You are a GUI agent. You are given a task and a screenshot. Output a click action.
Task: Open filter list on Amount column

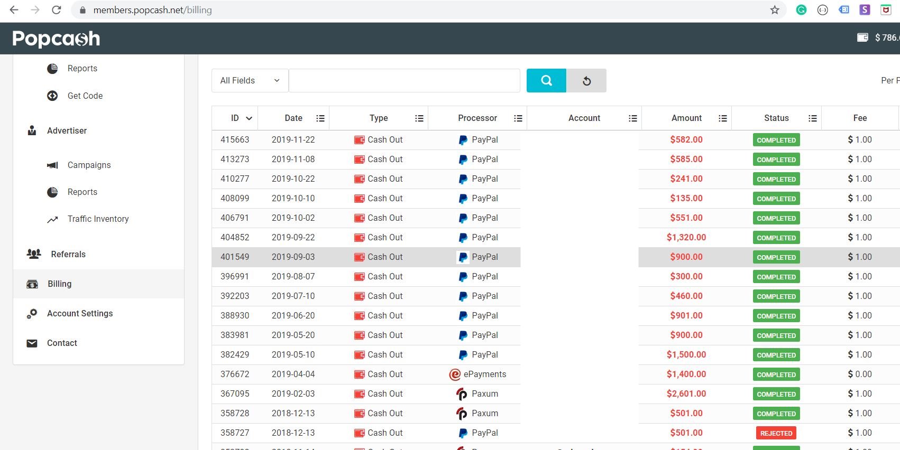click(723, 118)
